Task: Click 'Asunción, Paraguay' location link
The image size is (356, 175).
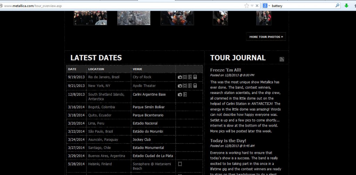Action: [103, 140]
